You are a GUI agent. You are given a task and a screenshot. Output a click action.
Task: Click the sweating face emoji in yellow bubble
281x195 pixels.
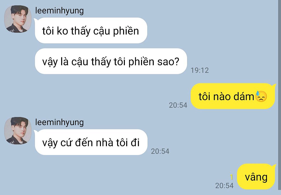(261, 96)
